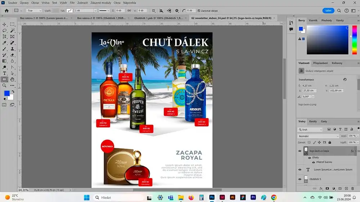Open the stroke line style dropdown
This screenshot has width=360, height=202.
104,10
